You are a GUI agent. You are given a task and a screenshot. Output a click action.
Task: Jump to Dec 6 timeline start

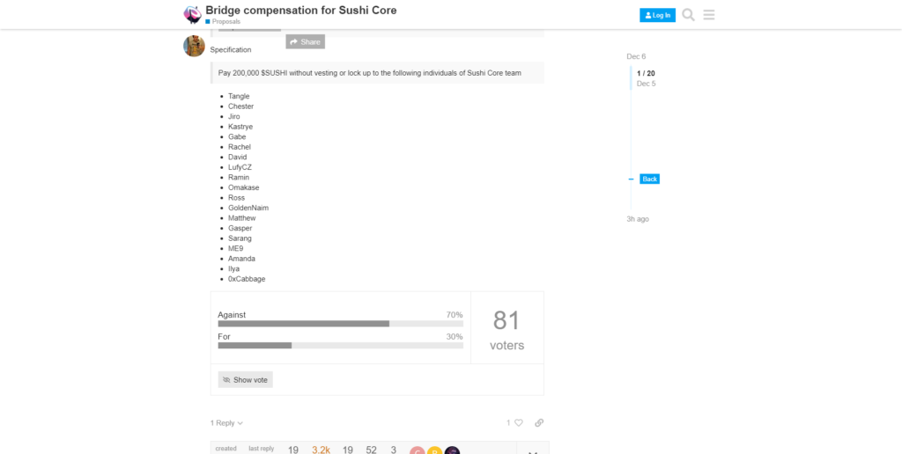coord(636,56)
